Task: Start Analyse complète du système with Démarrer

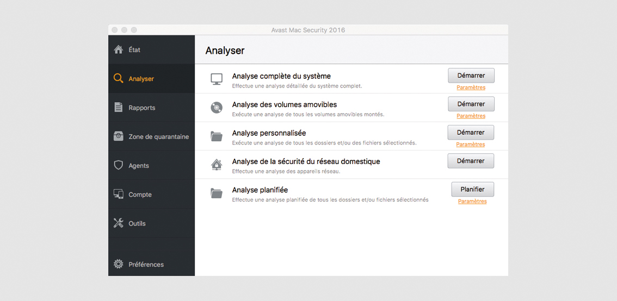Action: click(471, 76)
